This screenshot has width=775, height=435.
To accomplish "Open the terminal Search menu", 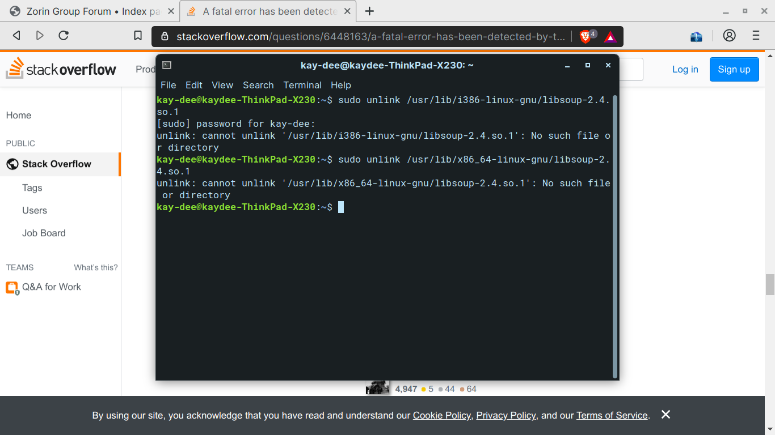I will point(258,85).
